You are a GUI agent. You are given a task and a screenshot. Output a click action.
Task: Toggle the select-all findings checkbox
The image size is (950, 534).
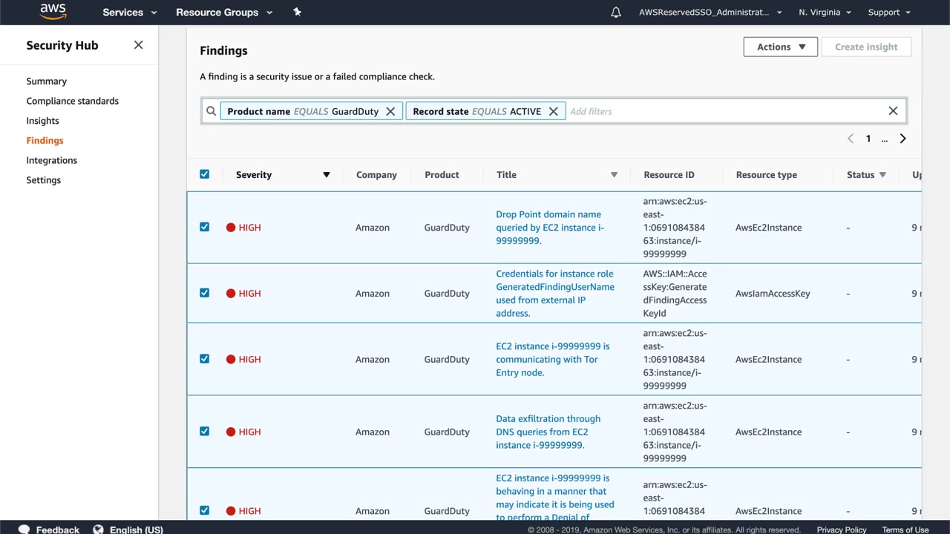click(204, 174)
